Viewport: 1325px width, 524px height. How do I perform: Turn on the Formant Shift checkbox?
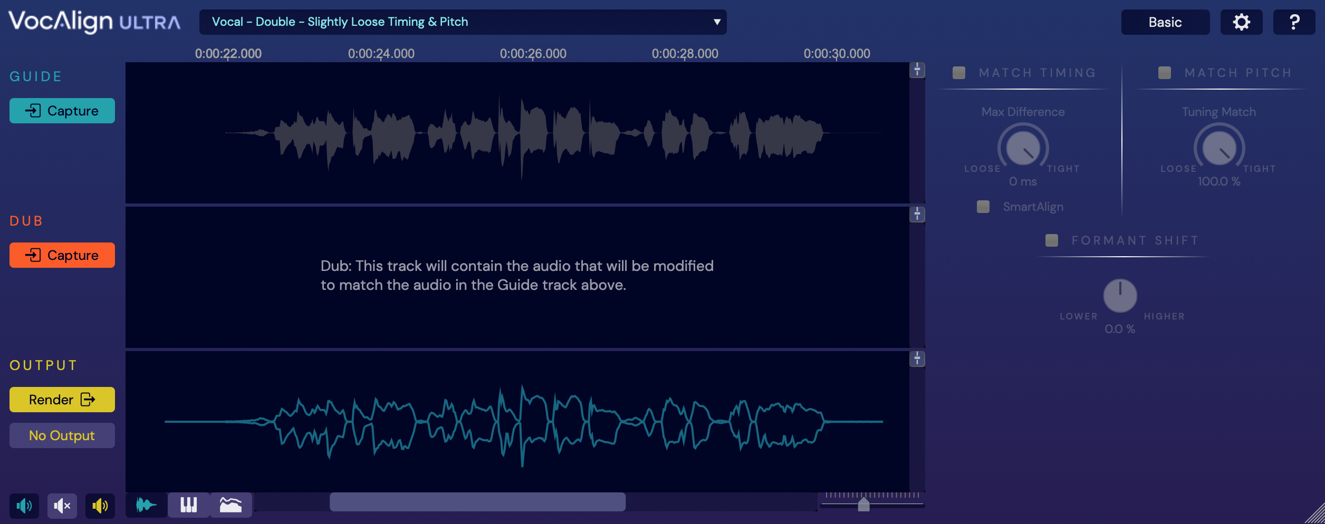tap(1052, 240)
